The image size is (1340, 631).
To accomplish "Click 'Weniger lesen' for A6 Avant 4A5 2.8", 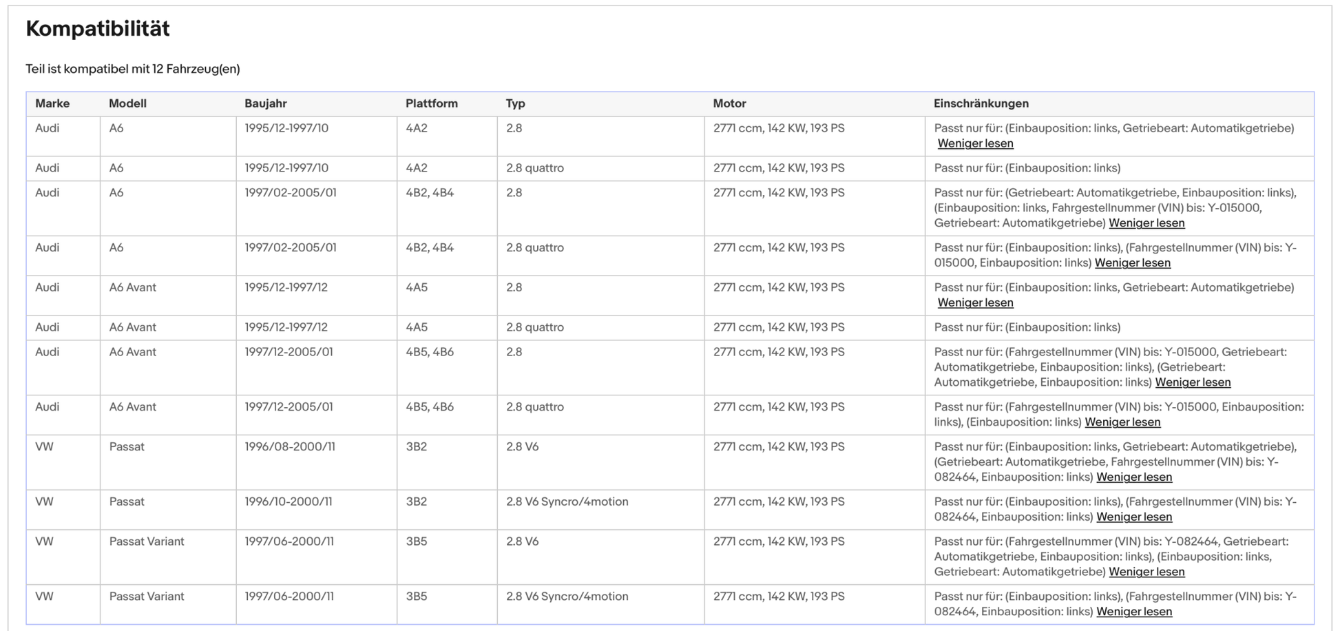I will (x=975, y=302).
